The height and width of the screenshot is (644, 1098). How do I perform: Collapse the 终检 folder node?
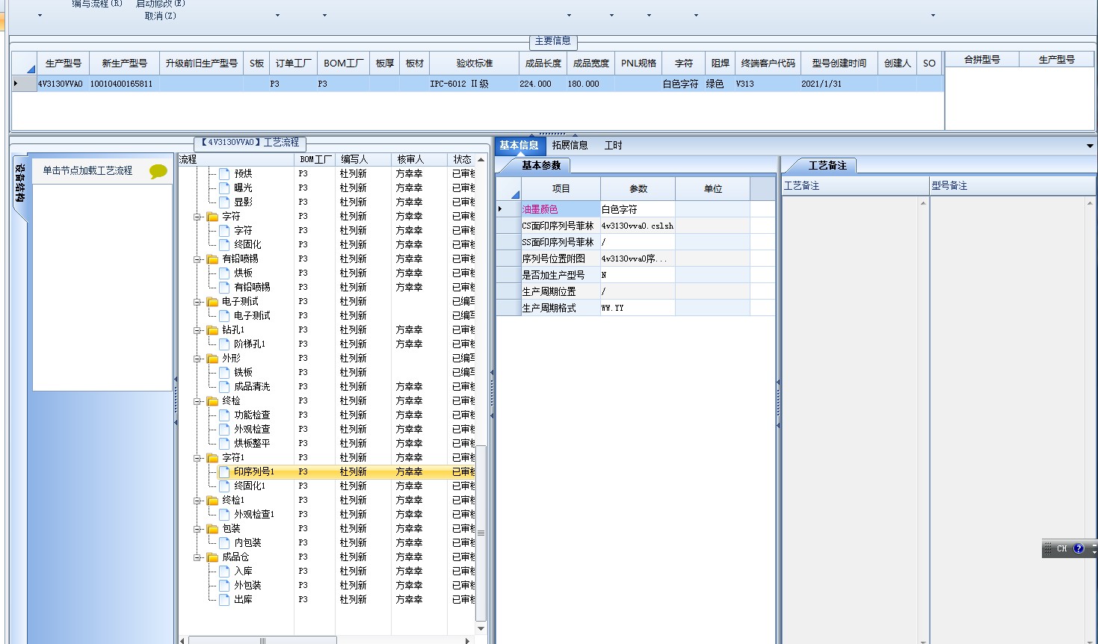(x=198, y=401)
